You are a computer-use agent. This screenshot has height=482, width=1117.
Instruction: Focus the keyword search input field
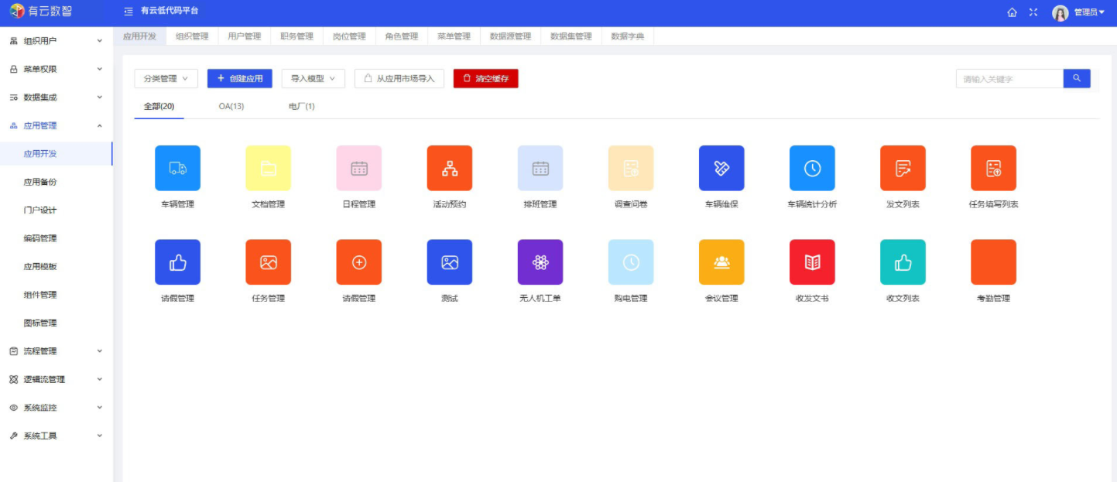click(x=1009, y=79)
